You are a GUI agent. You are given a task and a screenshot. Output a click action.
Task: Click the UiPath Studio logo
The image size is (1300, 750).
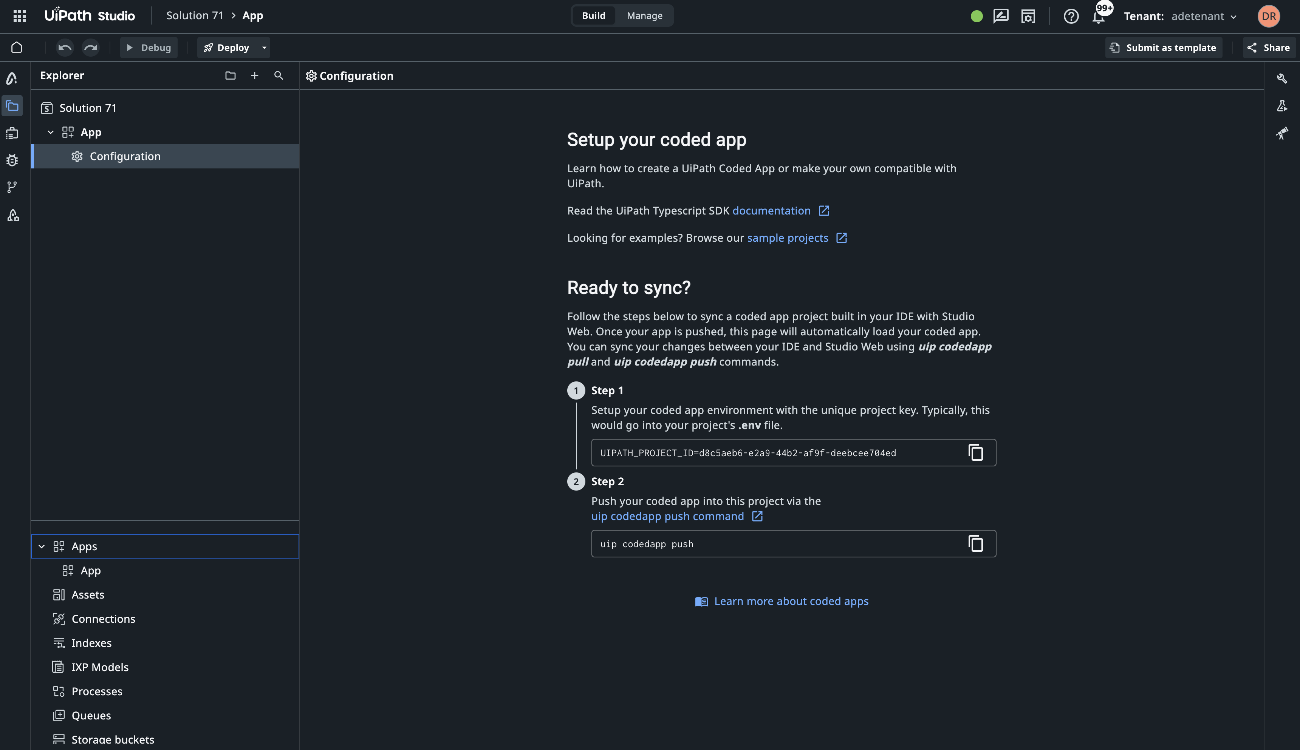coord(90,15)
